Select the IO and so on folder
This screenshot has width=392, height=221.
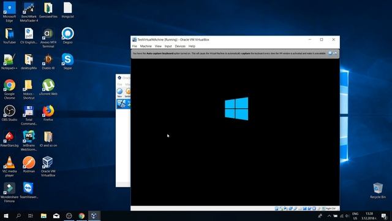48,139
